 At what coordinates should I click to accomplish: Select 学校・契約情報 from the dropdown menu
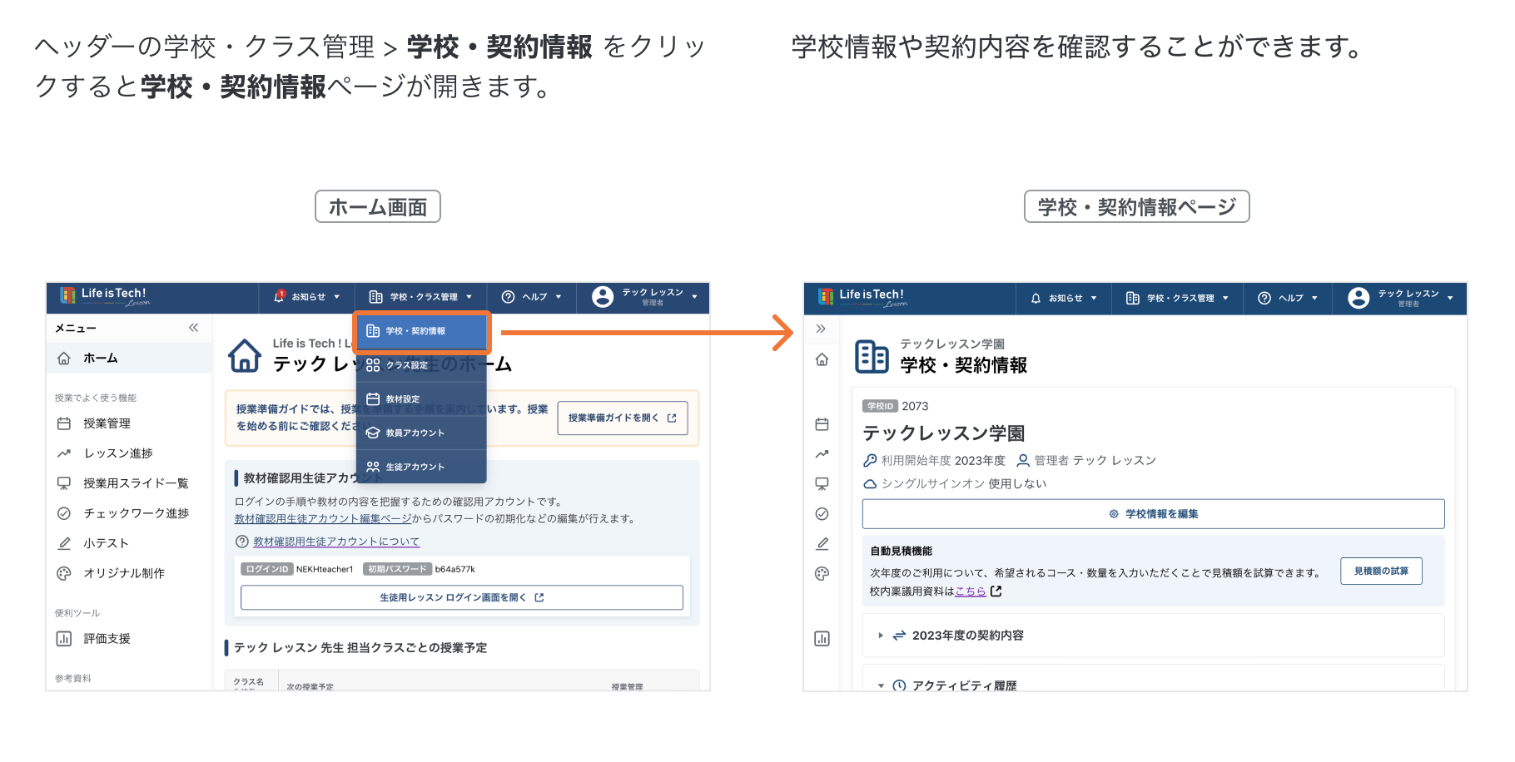click(422, 331)
